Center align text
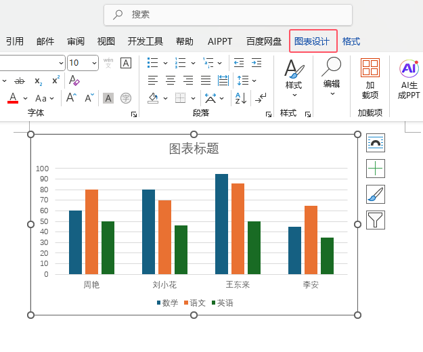This screenshot has width=423, height=352. (x=171, y=81)
